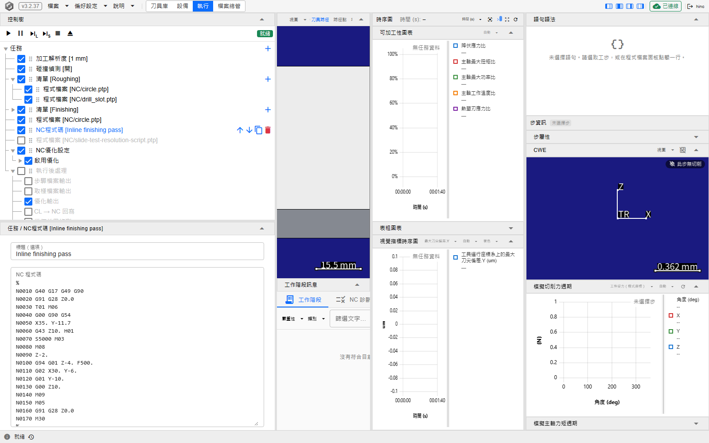Click the 已連線 connection button
The height and width of the screenshot is (443, 709).
666,6
